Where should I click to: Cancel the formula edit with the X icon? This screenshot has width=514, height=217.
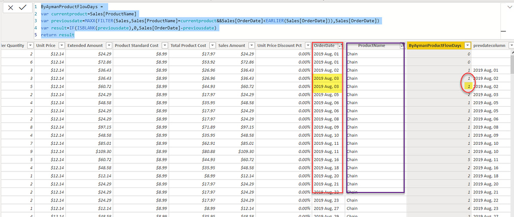pos(11,8)
